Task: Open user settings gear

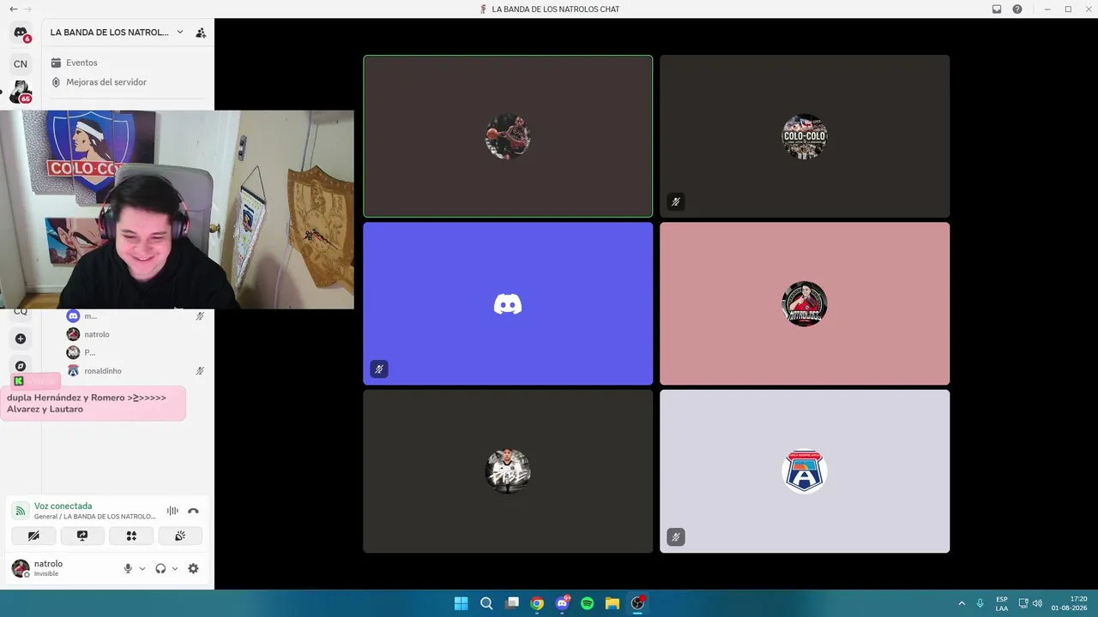Action: (x=193, y=568)
